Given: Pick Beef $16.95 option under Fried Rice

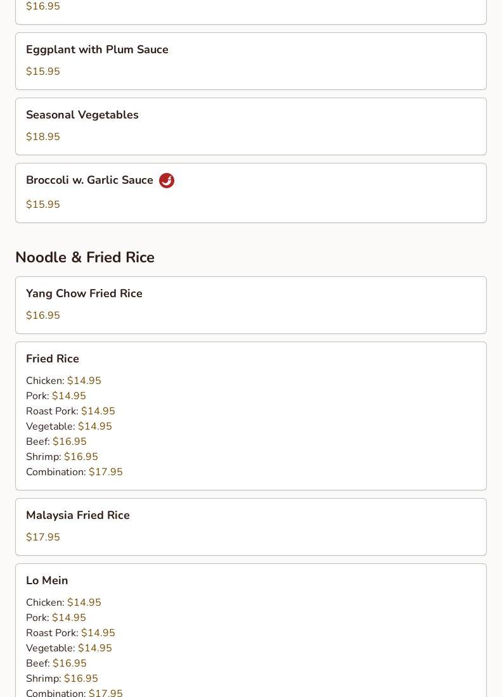Looking at the screenshot, I should (56, 442).
